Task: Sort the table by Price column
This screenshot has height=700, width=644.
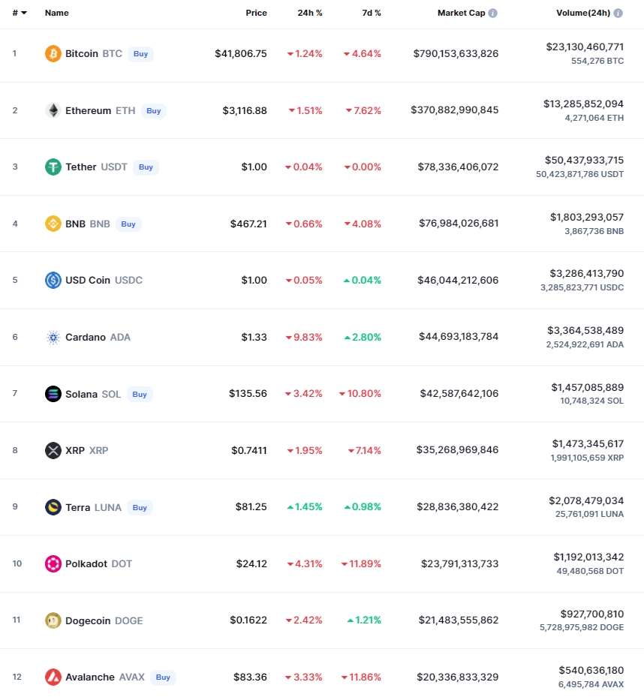Action: click(x=256, y=13)
